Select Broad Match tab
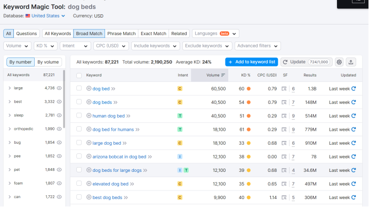Screen dimensions: 369x207 coord(89,34)
